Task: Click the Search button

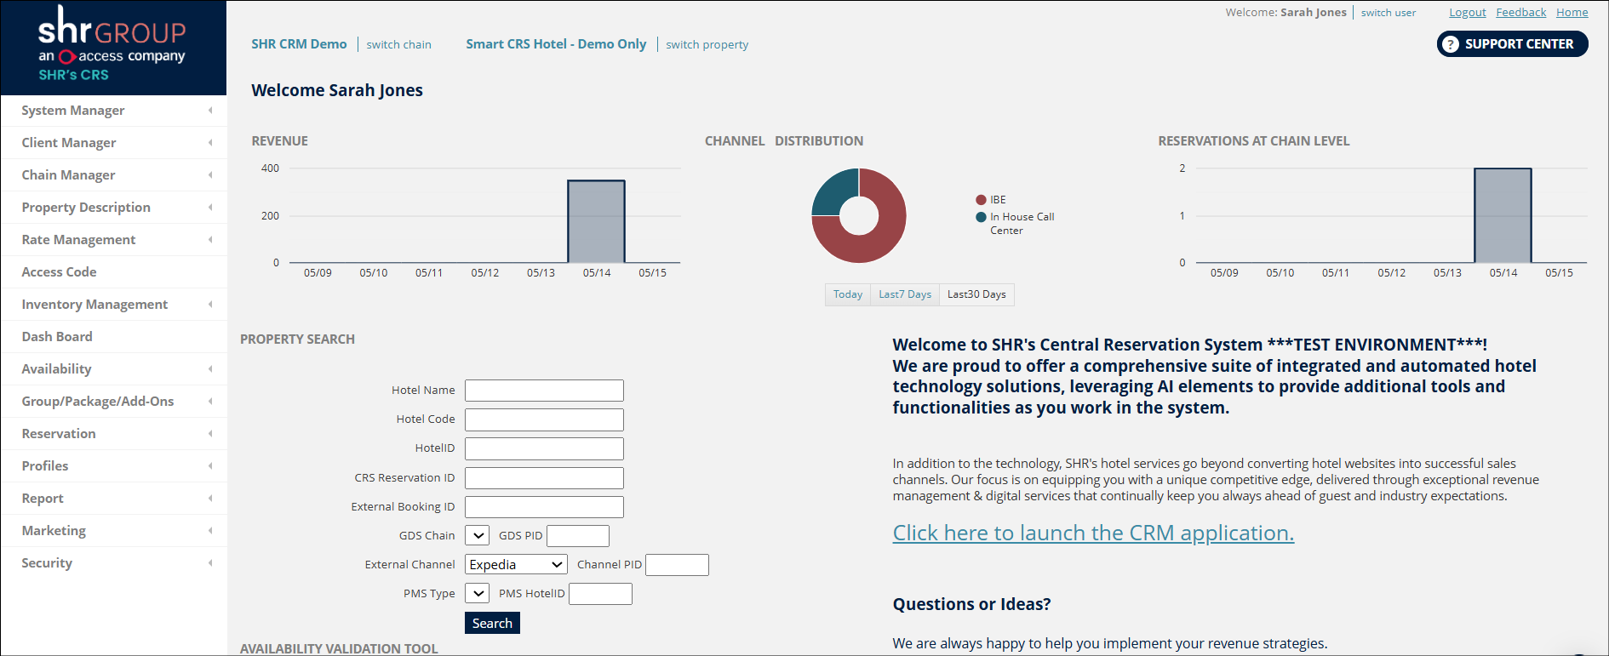Action: (x=492, y=623)
